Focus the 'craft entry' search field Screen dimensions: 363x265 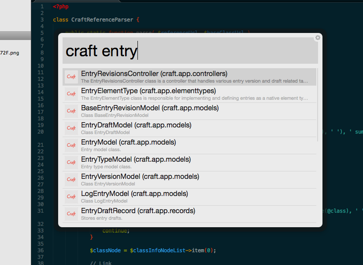(x=189, y=51)
